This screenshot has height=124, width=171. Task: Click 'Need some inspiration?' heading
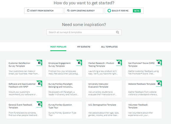click(84, 25)
